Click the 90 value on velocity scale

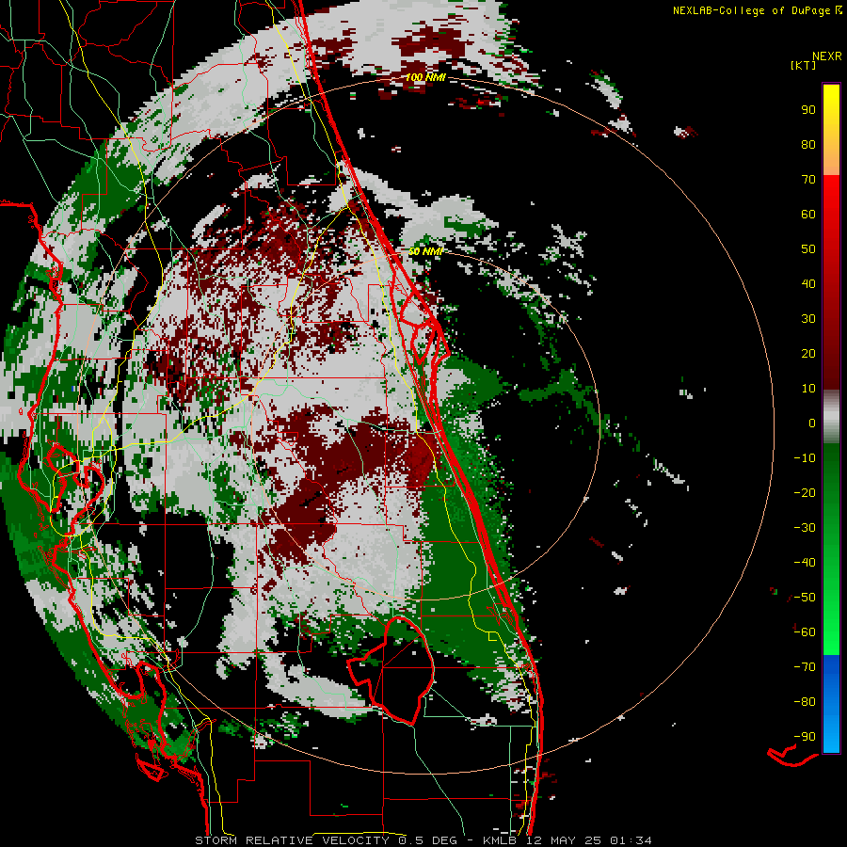tap(808, 110)
